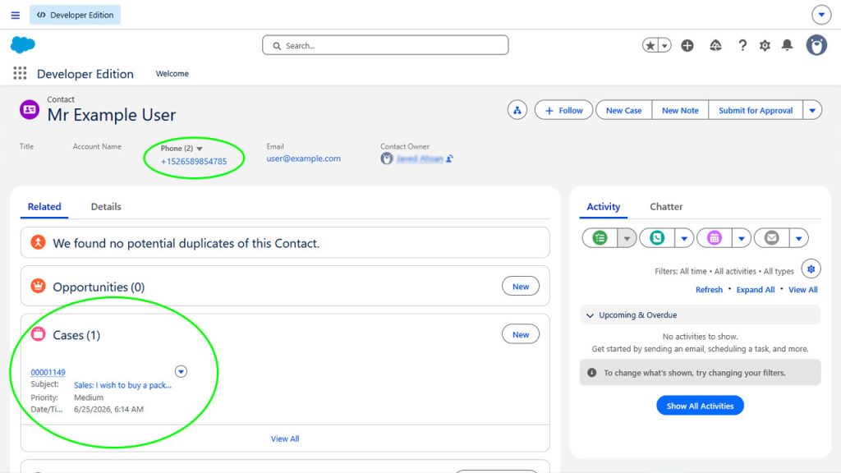Open the hamburger menu at top left
Image resolution: width=841 pixels, height=473 pixels.
pyautogui.click(x=16, y=15)
